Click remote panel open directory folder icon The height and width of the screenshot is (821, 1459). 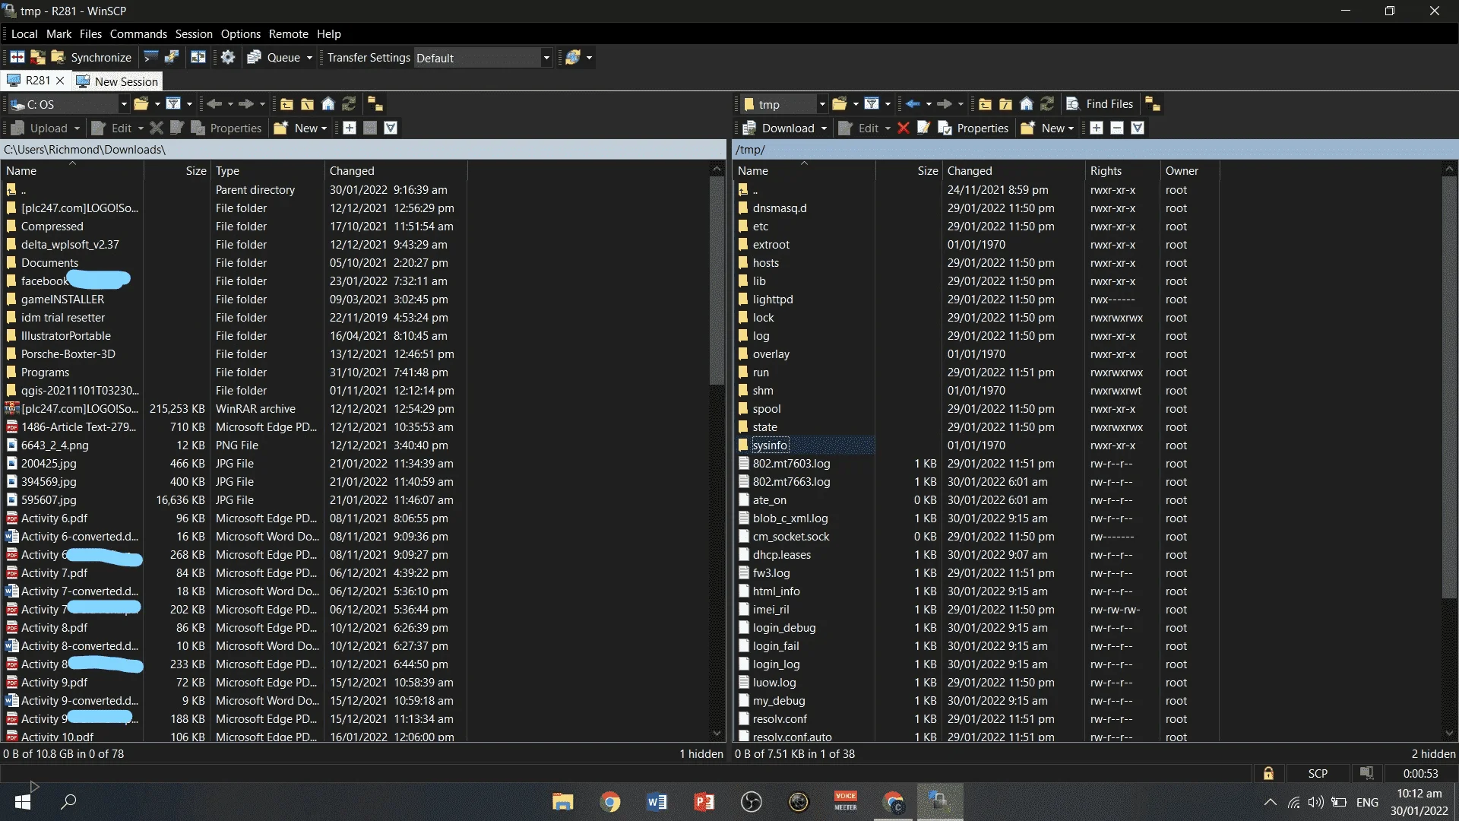click(839, 104)
